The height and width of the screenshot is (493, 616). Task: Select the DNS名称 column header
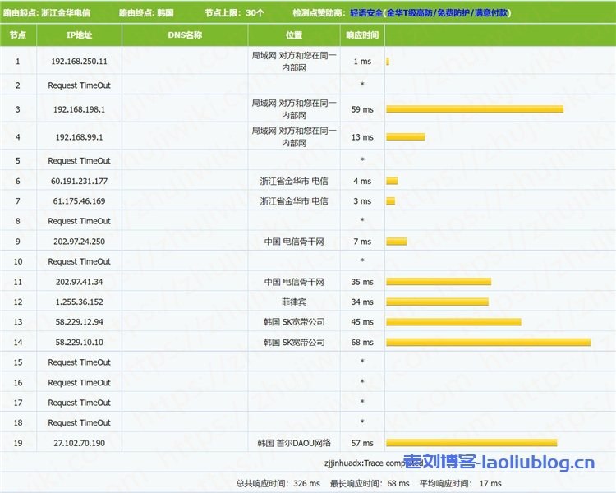tap(185, 35)
